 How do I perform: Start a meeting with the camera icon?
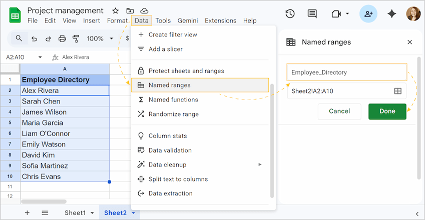tap(336, 14)
